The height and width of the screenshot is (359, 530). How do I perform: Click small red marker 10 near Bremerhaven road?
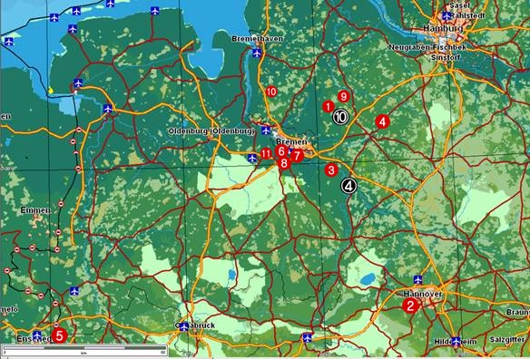[271, 92]
